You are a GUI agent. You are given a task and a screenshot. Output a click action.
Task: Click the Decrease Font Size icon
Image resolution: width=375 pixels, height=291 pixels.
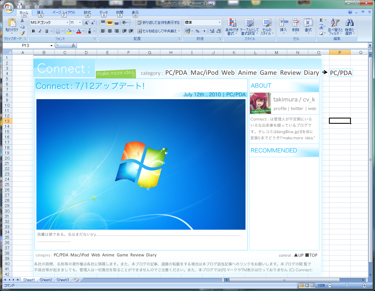pos(93,23)
